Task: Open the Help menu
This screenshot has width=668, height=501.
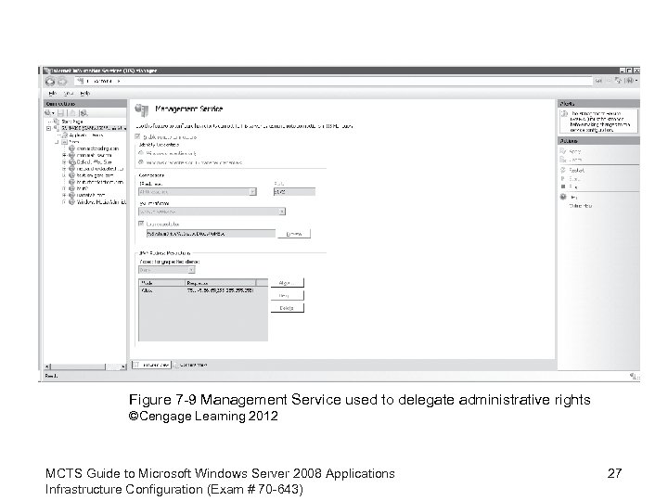Action: point(84,94)
